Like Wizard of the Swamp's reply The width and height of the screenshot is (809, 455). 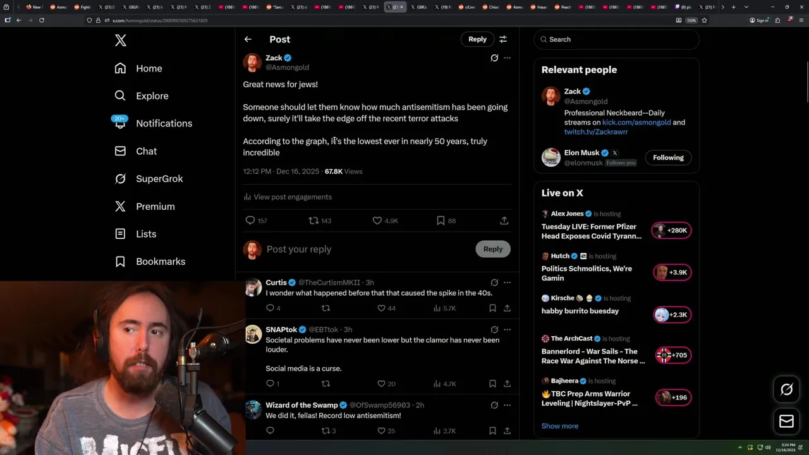pos(386,431)
